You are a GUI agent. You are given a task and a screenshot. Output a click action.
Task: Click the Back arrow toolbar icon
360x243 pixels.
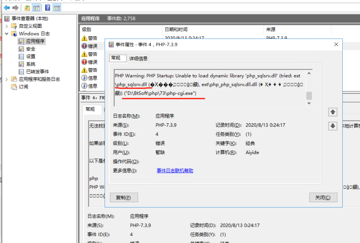click(x=7, y=8)
